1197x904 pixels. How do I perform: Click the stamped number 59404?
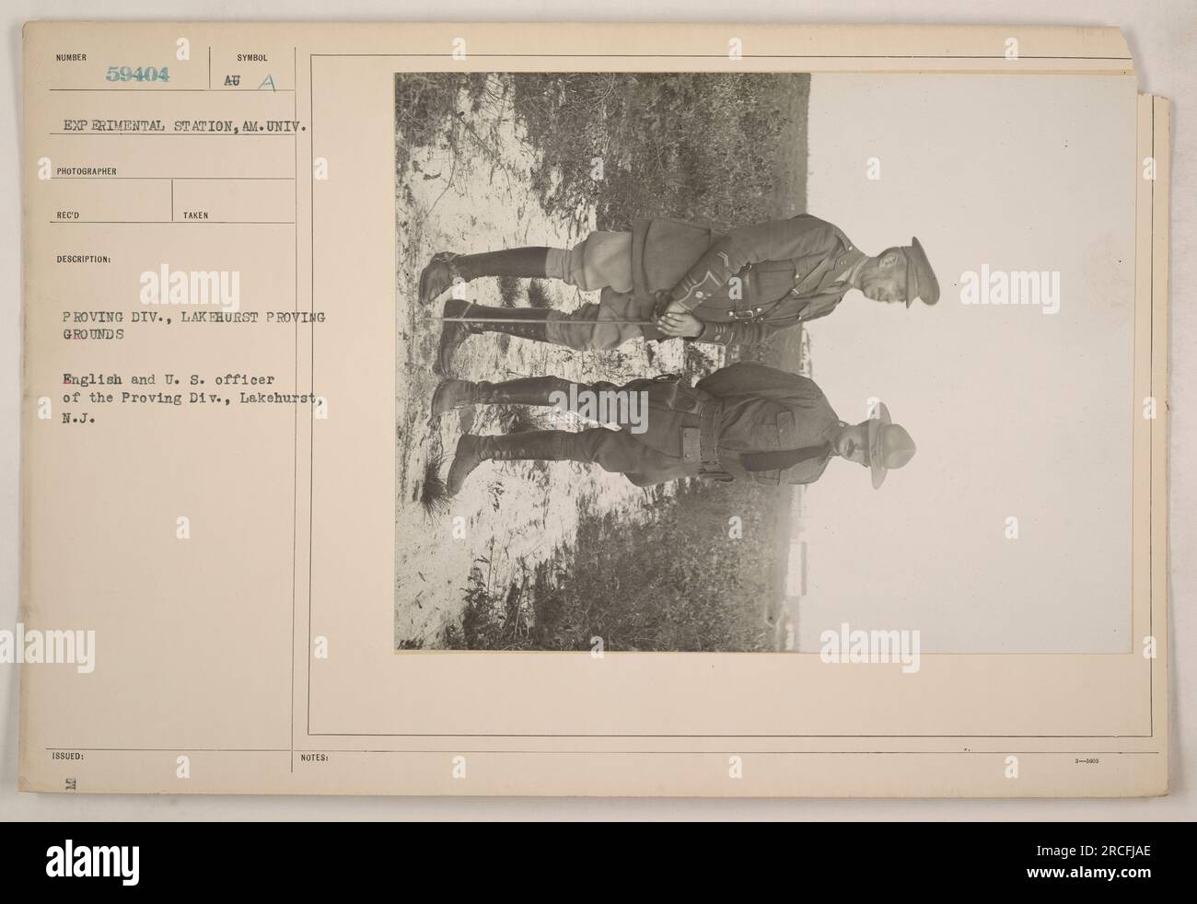pos(136,75)
